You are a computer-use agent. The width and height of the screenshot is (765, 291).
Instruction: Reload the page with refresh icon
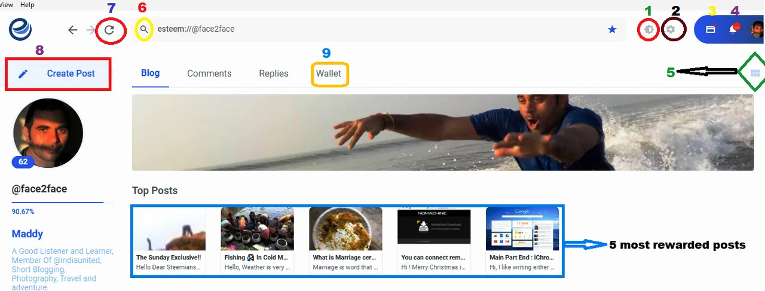click(109, 30)
